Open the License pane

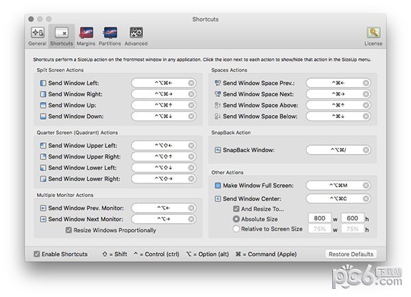click(x=373, y=36)
